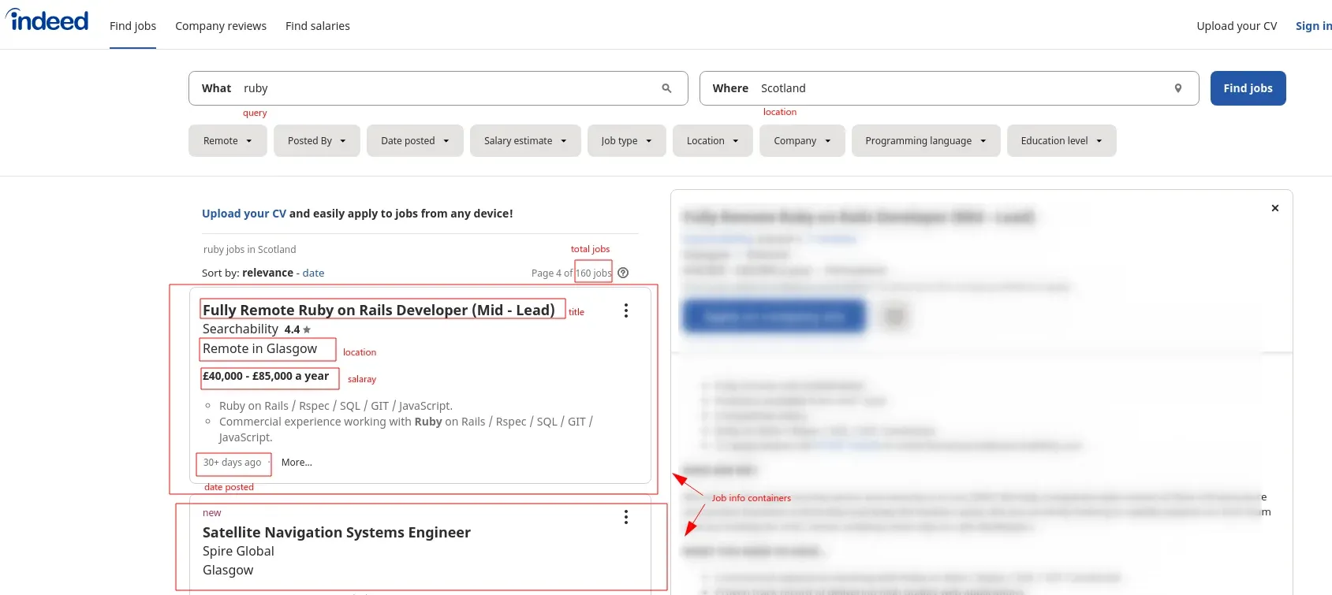
Task: Click the ruby jobs in Scotland heading
Action: tap(250, 250)
